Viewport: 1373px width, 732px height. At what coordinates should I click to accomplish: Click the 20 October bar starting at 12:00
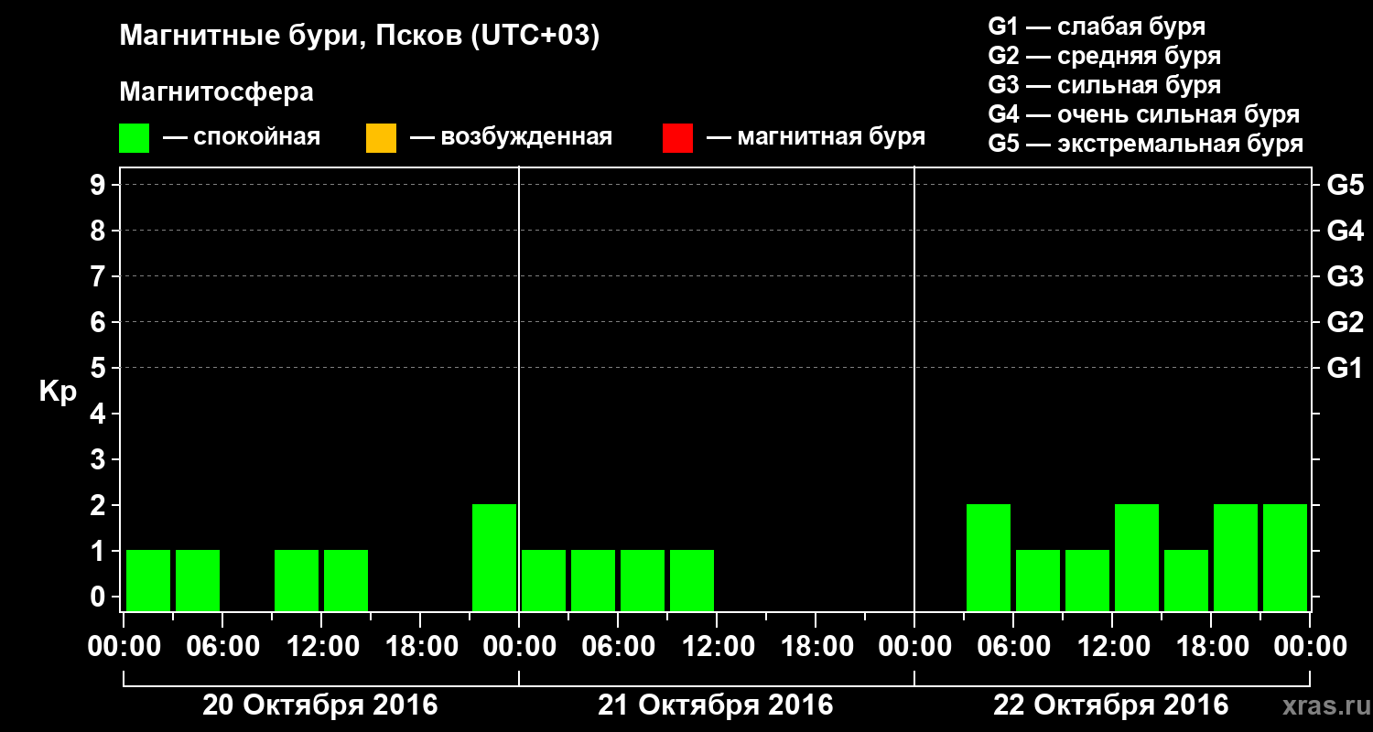point(346,580)
